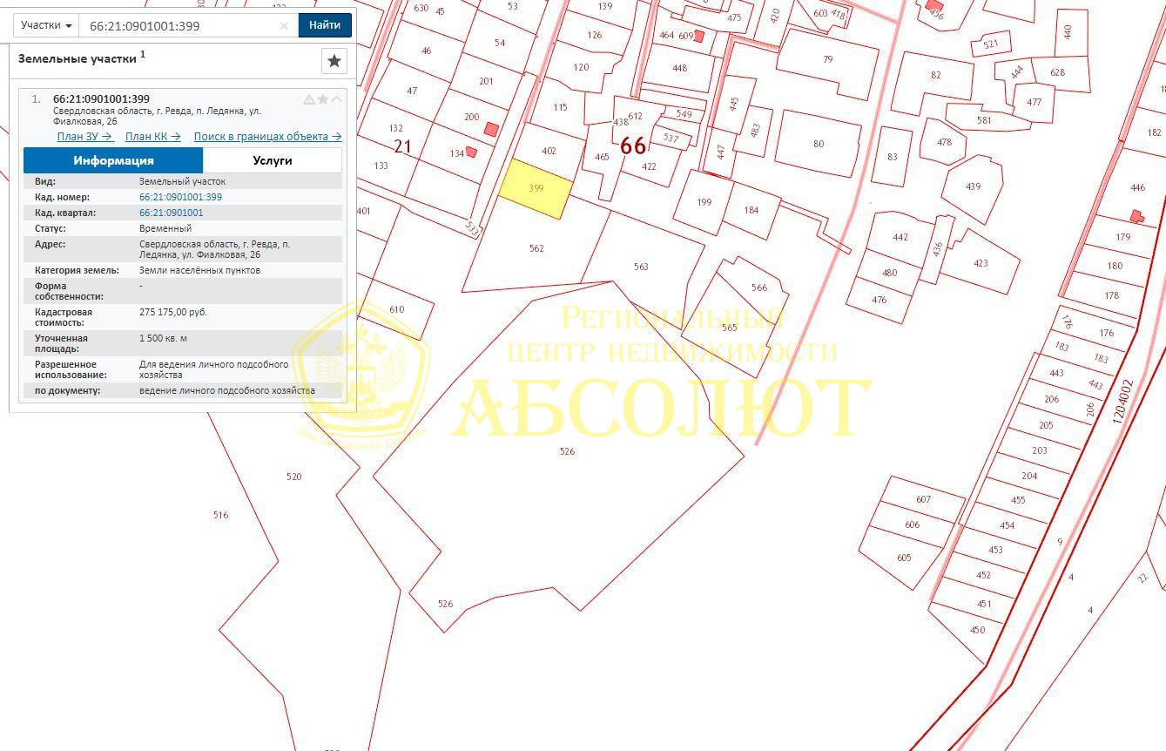The image size is (1166, 751).
Task: Focus the cadastral number search field
Action: point(181,25)
